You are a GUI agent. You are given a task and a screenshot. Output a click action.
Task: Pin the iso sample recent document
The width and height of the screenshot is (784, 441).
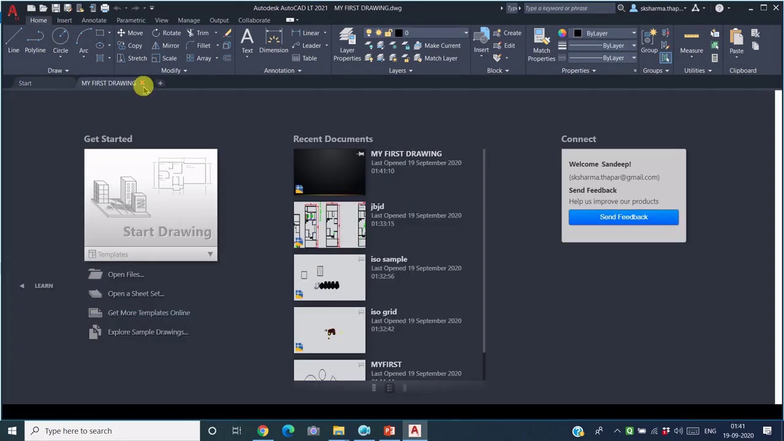click(x=360, y=259)
